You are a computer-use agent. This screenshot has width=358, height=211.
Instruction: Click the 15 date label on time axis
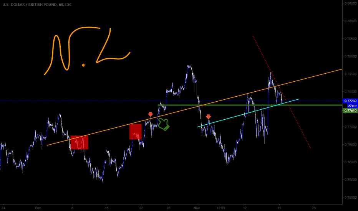107,208
